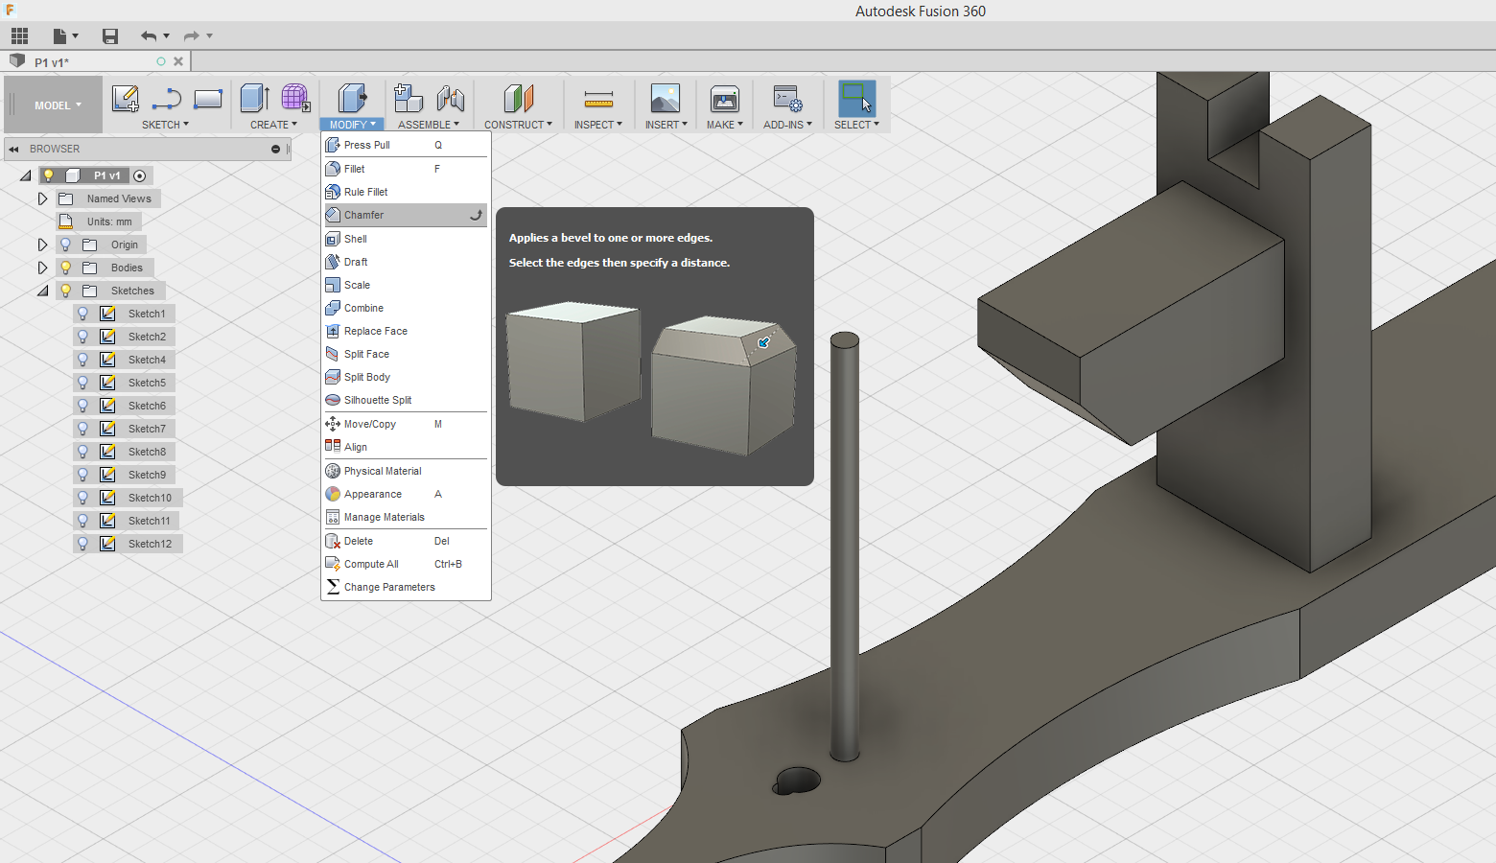Expand the Bodies folder arrow
This screenshot has width=1496, height=863.
click(42, 268)
